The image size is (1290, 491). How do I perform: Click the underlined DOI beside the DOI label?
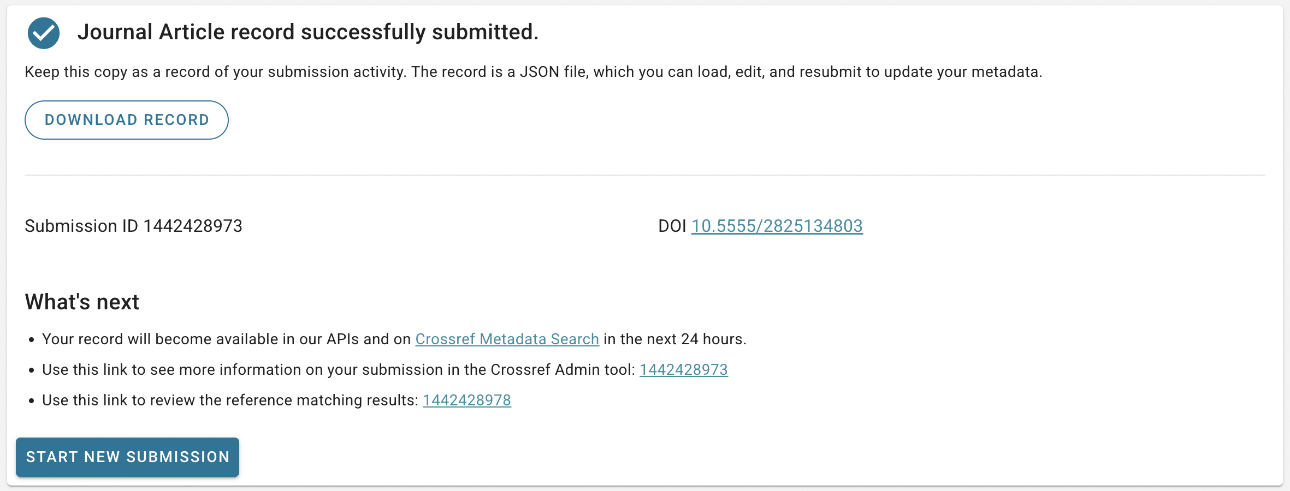click(777, 225)
